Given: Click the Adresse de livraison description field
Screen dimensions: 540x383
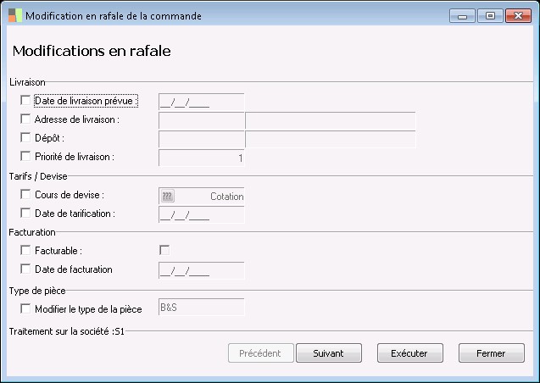Looking at the screenshot, I should point(331,120).
